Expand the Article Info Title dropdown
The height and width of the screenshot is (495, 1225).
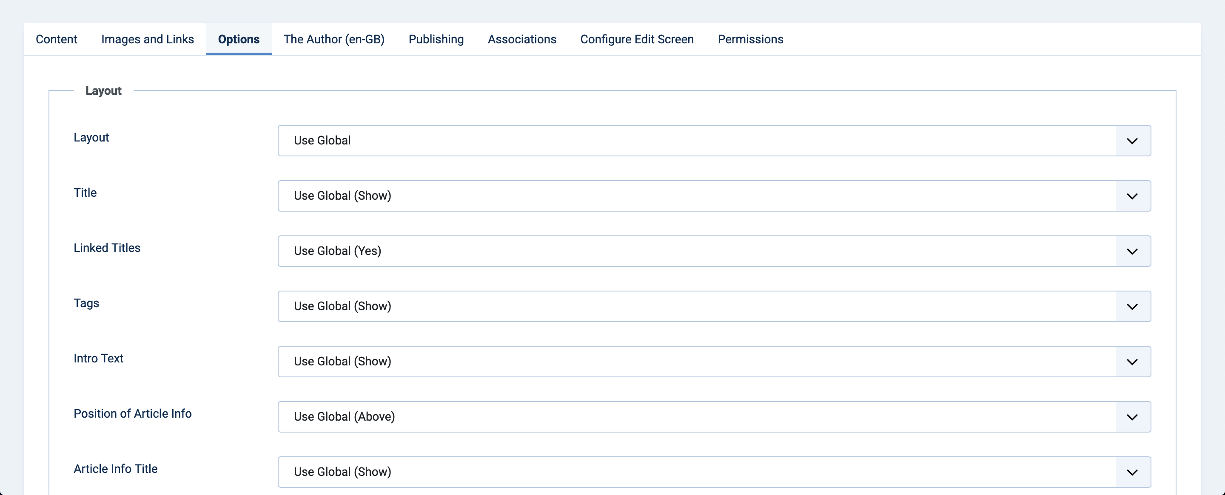point(714,472)
